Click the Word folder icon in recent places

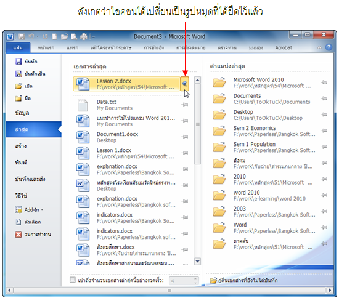click(219, 228)
